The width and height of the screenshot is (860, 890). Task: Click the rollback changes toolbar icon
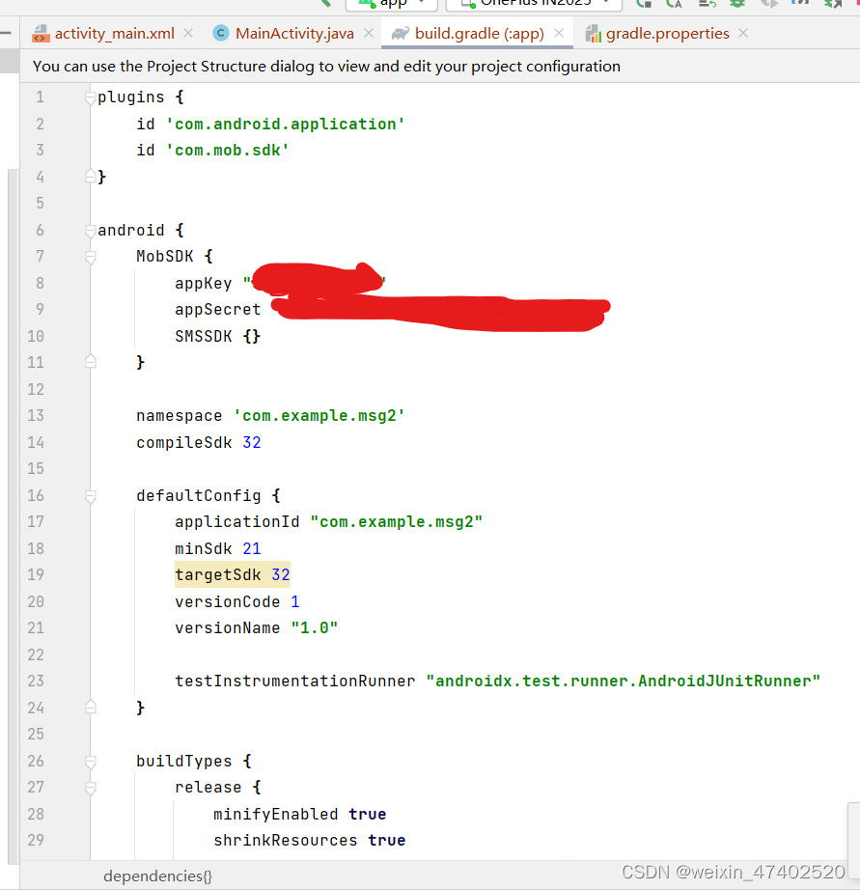(706, 5)
